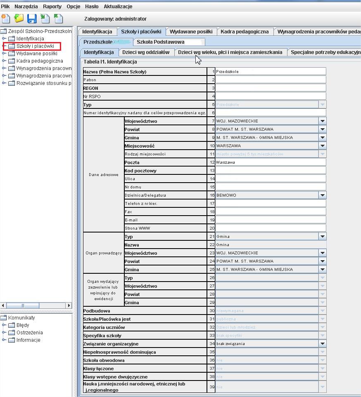
Task: Open the Opcje menu
Action: click(74, 6)
